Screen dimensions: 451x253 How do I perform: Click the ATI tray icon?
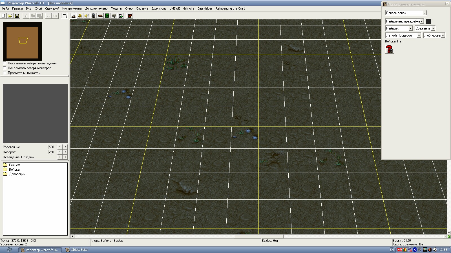(400, 250)
